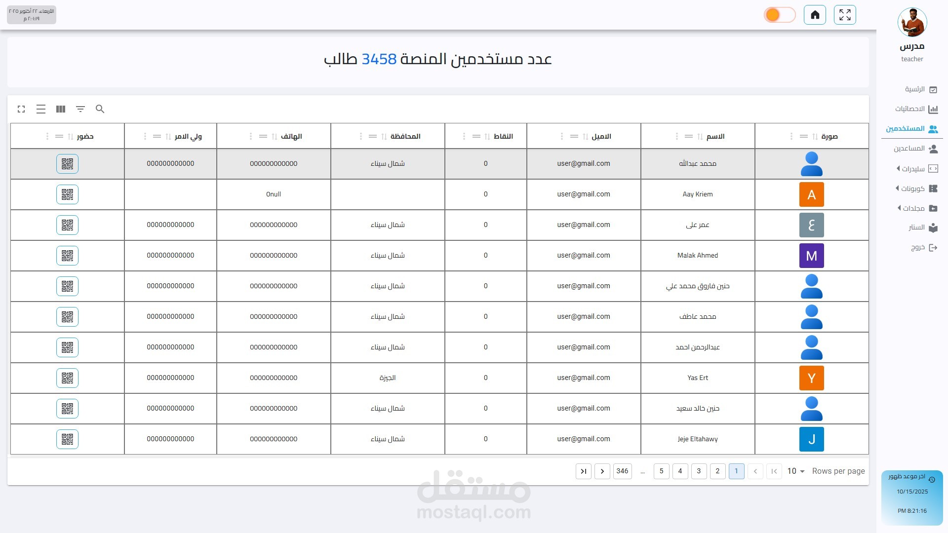Click toggle density icon in table toolbar
The height and width of the screenshot is (533, 948).
click(41, 109)
